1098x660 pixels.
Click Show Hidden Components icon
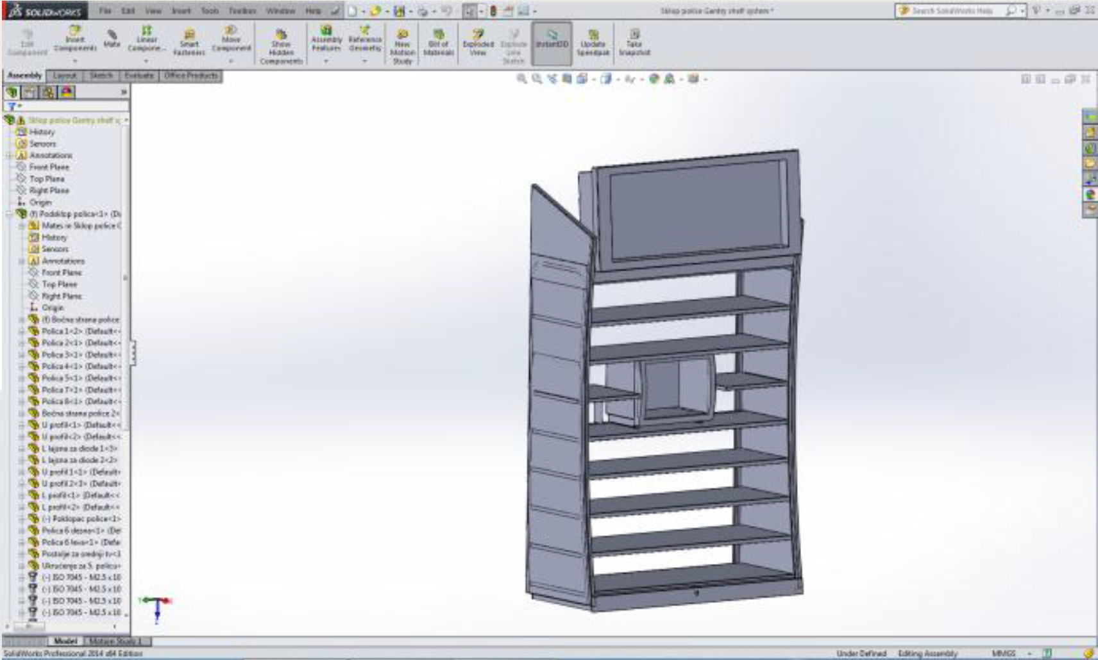(x=281, y=46)
